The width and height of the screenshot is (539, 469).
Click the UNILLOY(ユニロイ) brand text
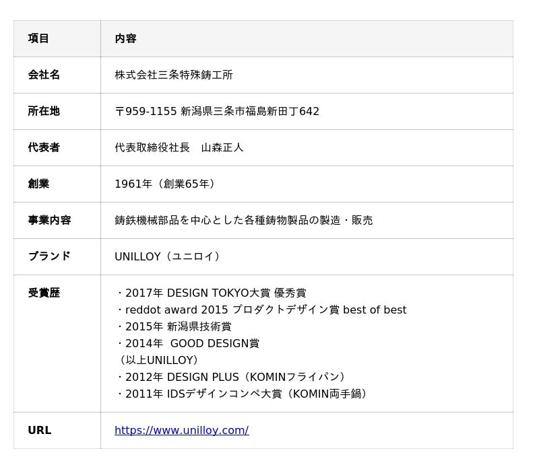point(167,256)
